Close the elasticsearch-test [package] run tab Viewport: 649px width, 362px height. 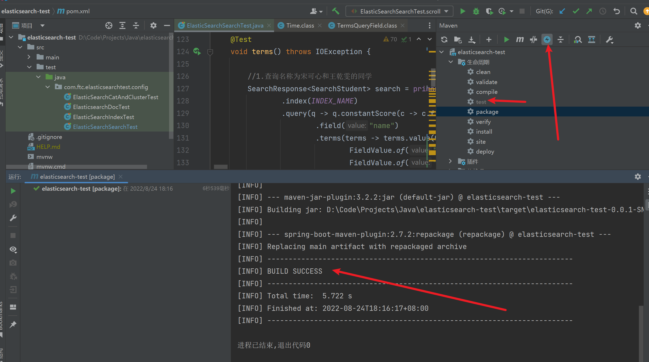point(121,177)
